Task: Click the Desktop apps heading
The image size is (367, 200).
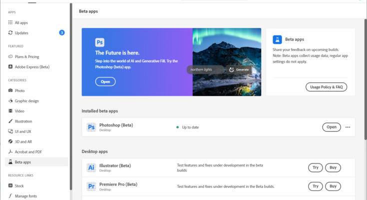Action: [x=94, y=151]
